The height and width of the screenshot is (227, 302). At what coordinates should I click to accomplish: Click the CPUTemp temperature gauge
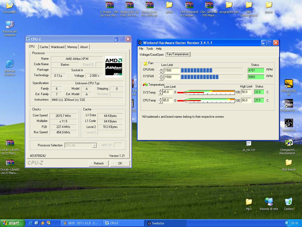coord(206,101)
